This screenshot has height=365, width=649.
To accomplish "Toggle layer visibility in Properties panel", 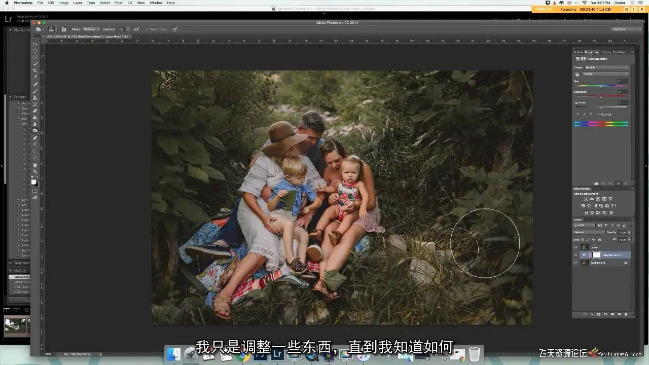I will 619,184.
